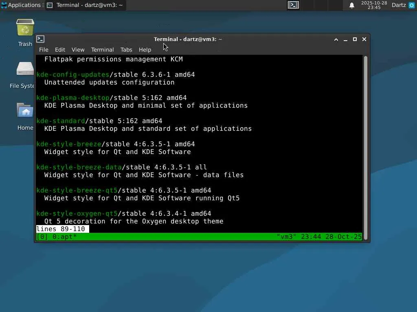Click 'Flatpak permissions management KCM' text
This screenshot has width=417, height=312.
tap(114, 59)
